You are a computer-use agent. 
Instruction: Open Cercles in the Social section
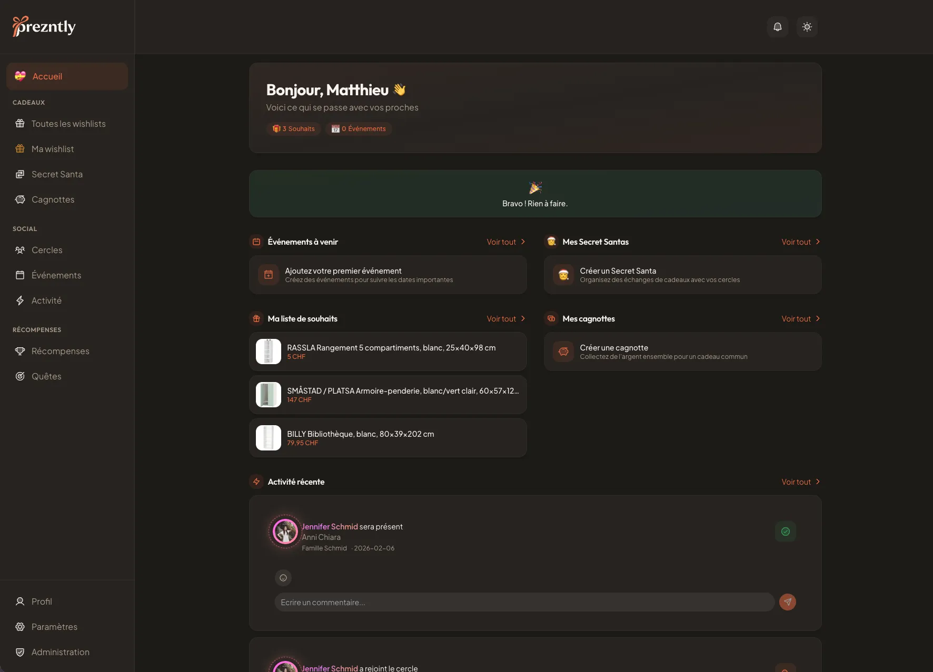pyautogui.click(x=46, y=250)
